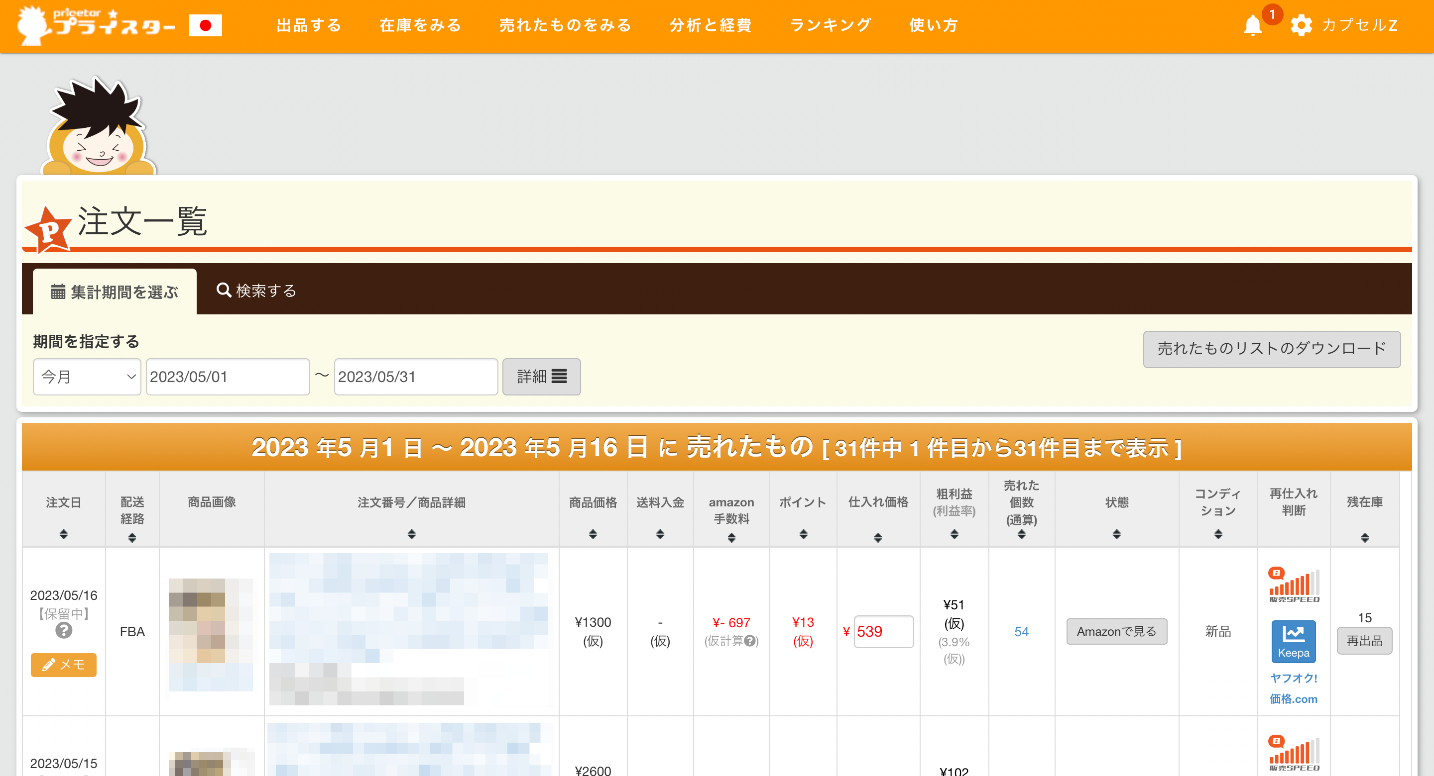The width and height of the screenshot is (1434, 776).
Task: Click the 仮計算 help icon
Action: click(750, 641)
